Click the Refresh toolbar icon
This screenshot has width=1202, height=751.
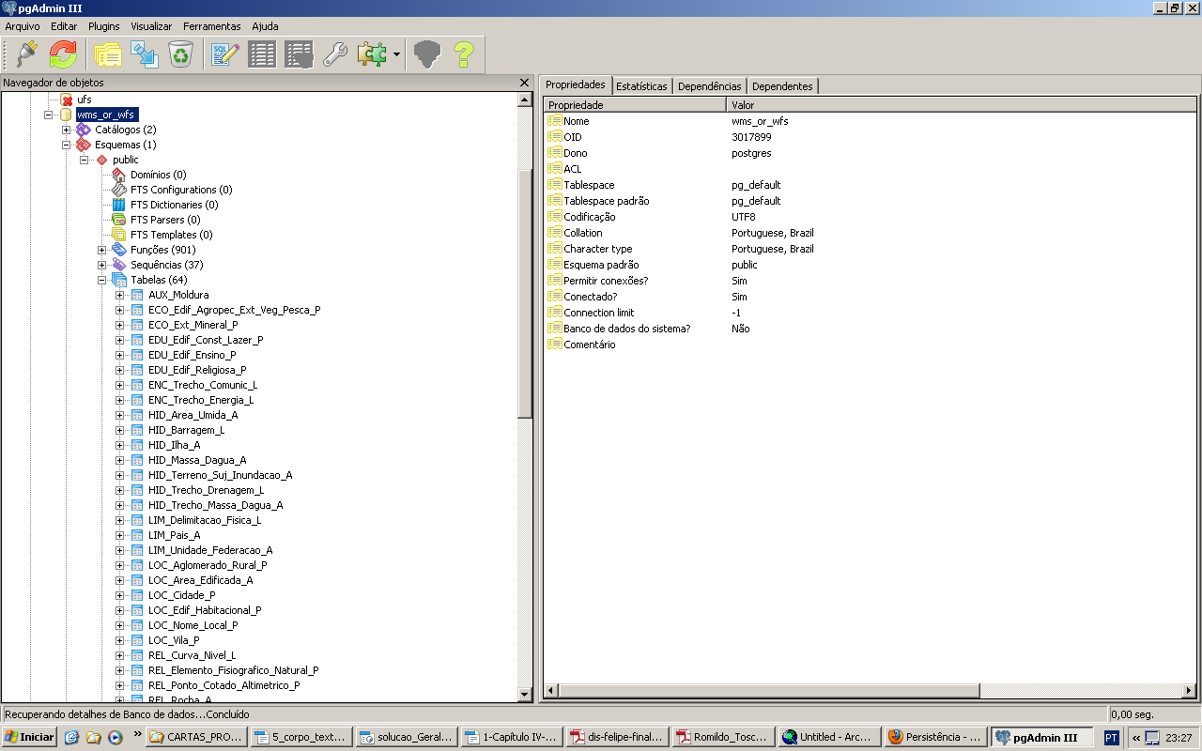63,54
